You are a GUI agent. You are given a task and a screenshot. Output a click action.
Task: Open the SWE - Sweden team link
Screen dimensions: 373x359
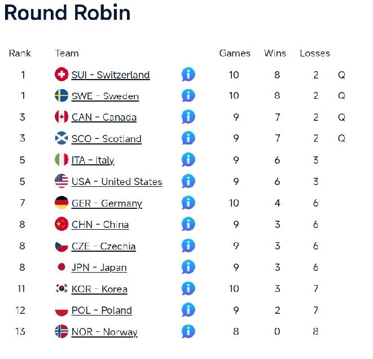pyautogui.click(x=105, y=97)
